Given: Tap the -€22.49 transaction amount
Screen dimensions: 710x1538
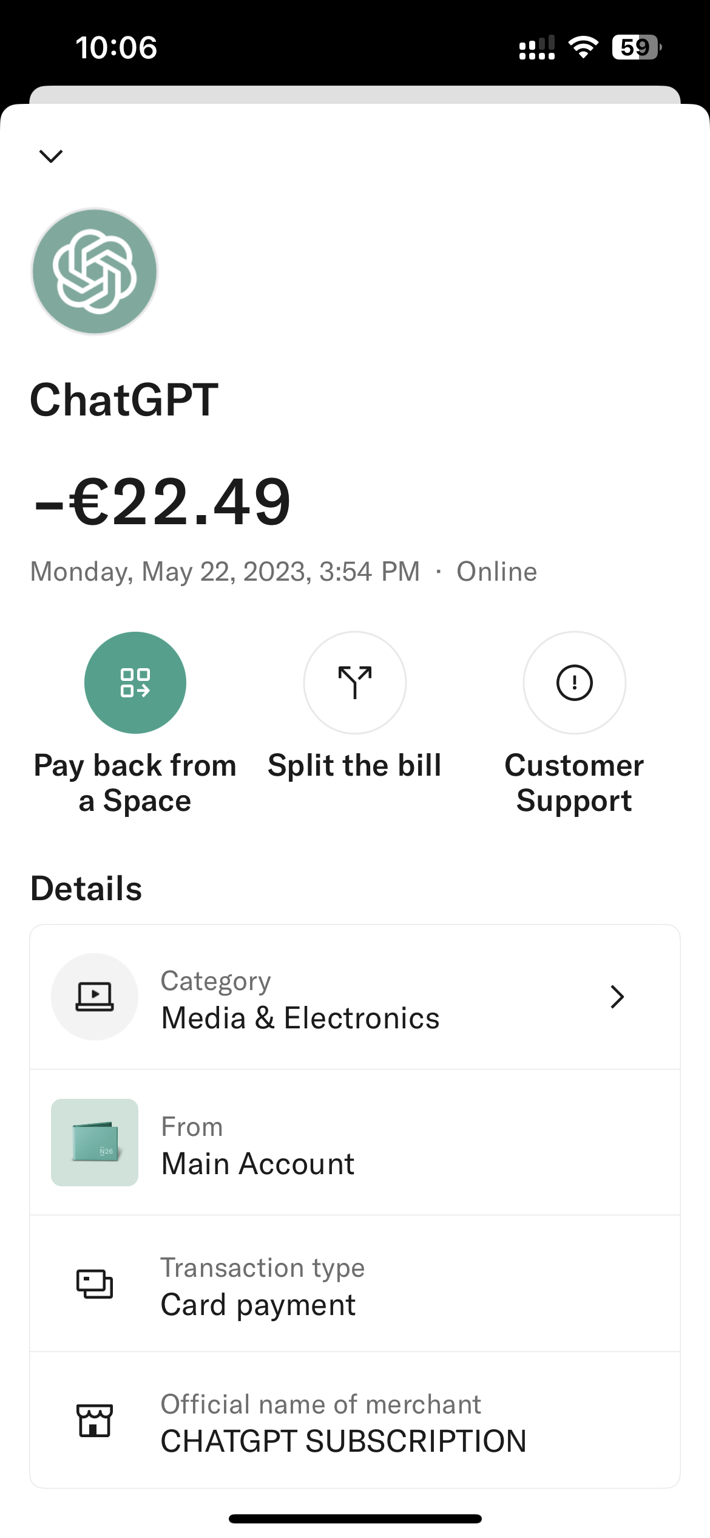Looking at the screenshot, I should pyautogui.click(x=163, y=502).
